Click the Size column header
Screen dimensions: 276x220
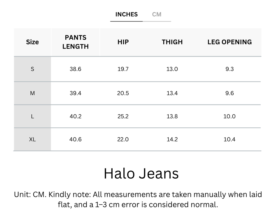32,42
